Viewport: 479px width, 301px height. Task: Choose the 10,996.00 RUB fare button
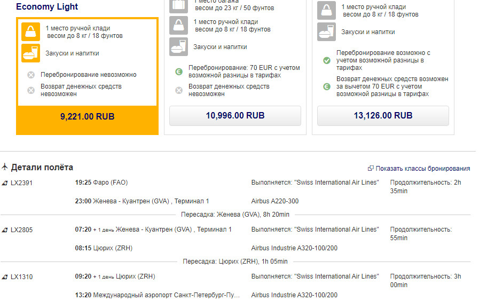pyautogui.click(x=235, y=116)
